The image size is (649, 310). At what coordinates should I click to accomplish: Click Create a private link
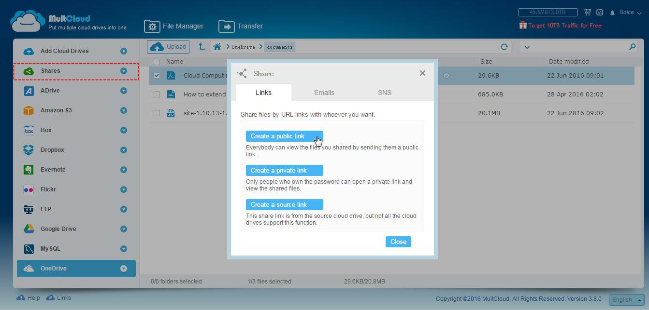284,170
